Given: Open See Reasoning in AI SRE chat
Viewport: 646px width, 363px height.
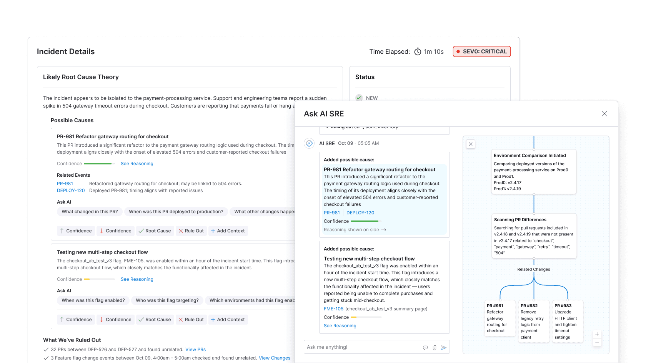Looking at the screenshot, I should click(340, 326).
